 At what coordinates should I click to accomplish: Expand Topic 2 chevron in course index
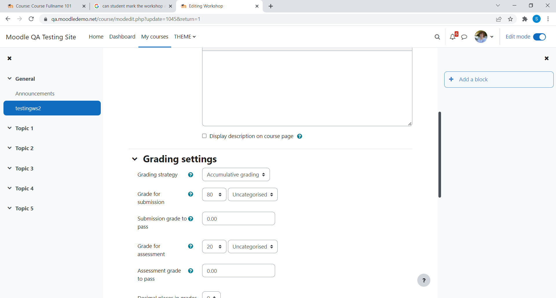[x=10, y=148]
